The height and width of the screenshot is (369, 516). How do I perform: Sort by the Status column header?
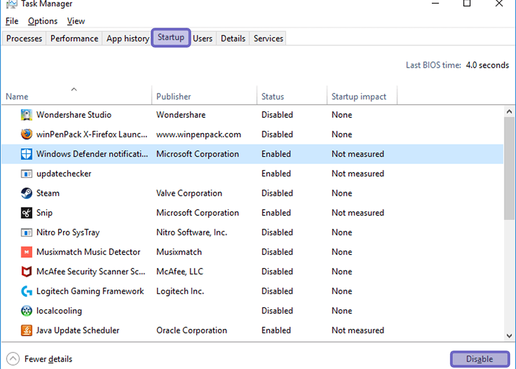[x=292, y=95]
